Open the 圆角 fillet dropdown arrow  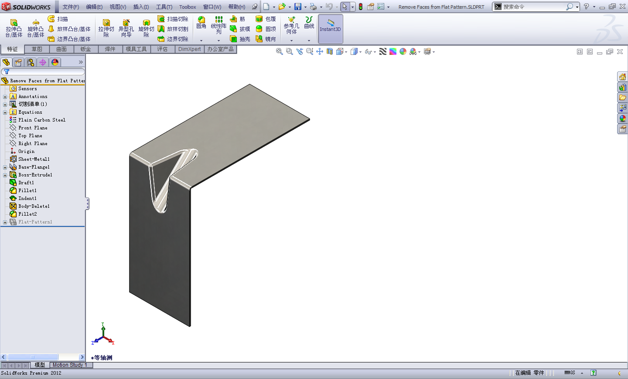[201, 41]
